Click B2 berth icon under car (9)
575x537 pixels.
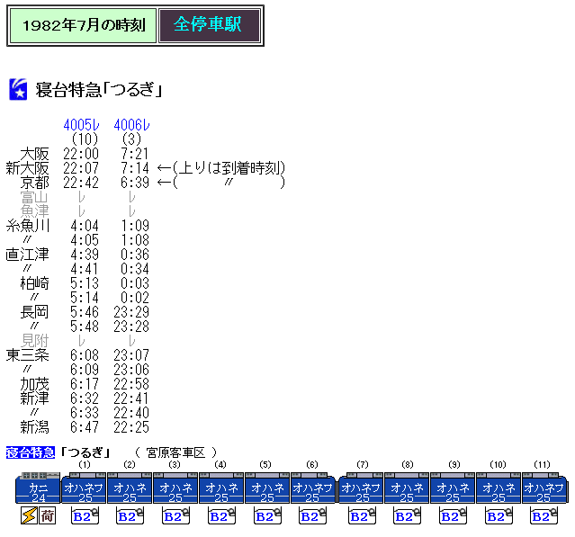coord(453,515)
